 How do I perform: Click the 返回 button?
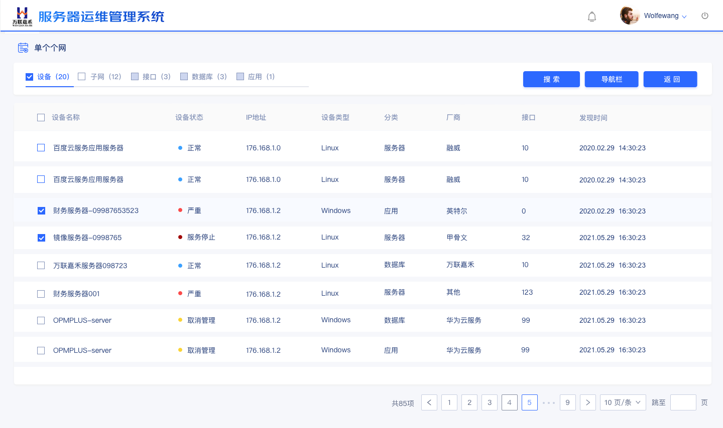tap(670, 79)
